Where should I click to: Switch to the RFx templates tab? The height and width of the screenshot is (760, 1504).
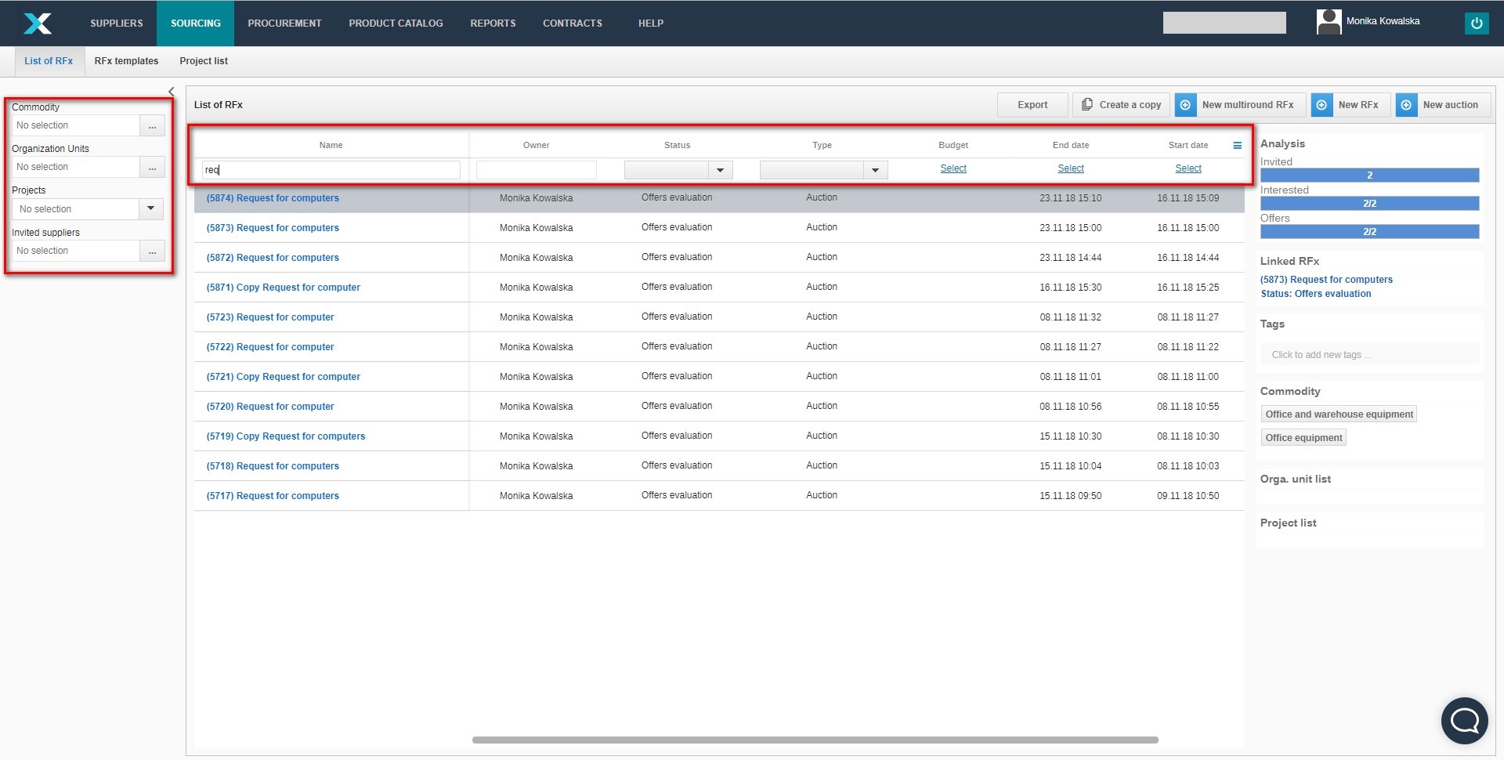pos(126,61)
